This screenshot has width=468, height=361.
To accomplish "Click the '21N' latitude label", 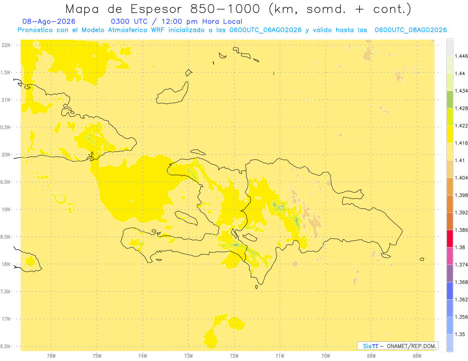I will pyautogui.click(x=5, y=100).
